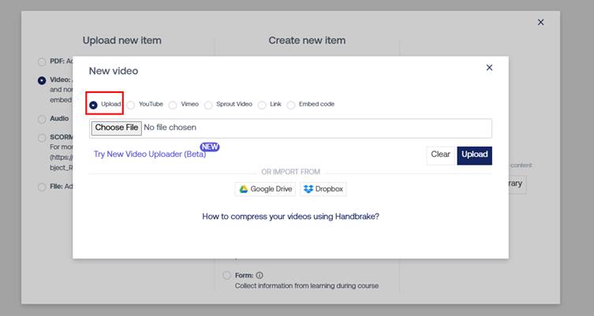The height and width of the screenshot is (316, 594).
Task: Select the Upload radio button
Action: [94, 104]
